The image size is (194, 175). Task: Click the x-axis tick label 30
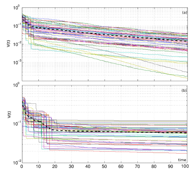click(x=71, y=166)
